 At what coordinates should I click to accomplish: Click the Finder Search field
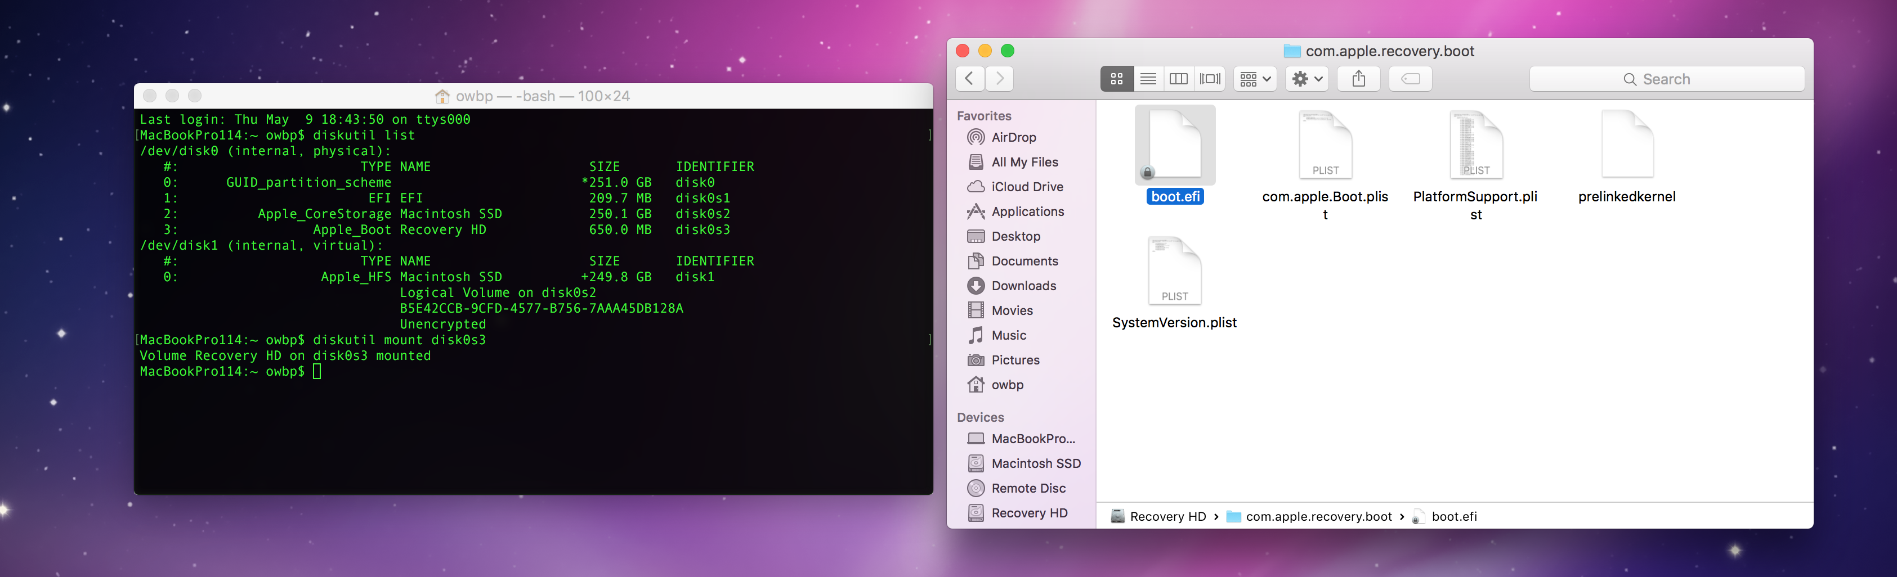[x=1667, y=79]
